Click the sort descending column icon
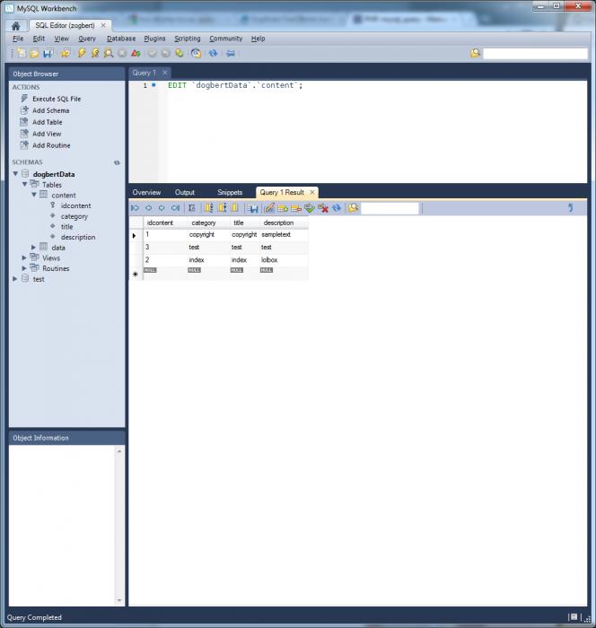 (x=223, y=207)
